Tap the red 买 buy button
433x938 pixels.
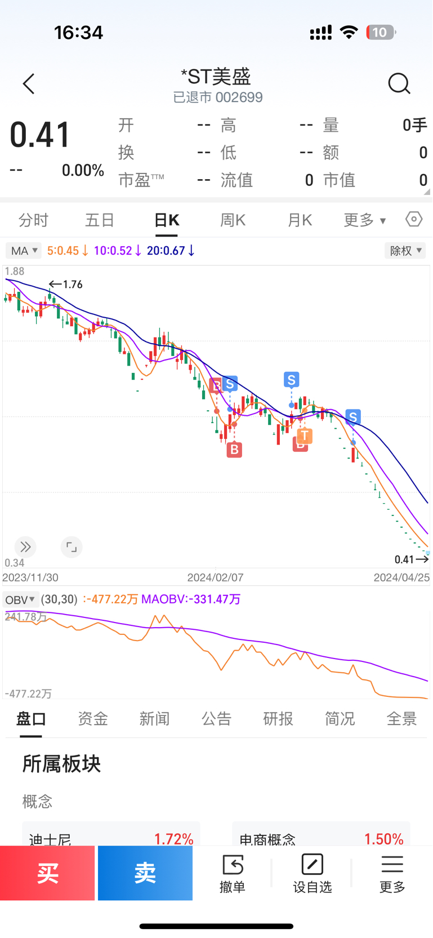pos(47,873)
